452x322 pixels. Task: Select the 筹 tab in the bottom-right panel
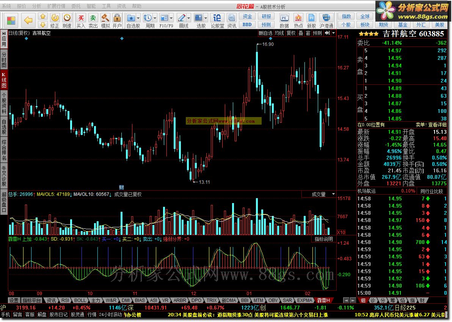point(392,300)
